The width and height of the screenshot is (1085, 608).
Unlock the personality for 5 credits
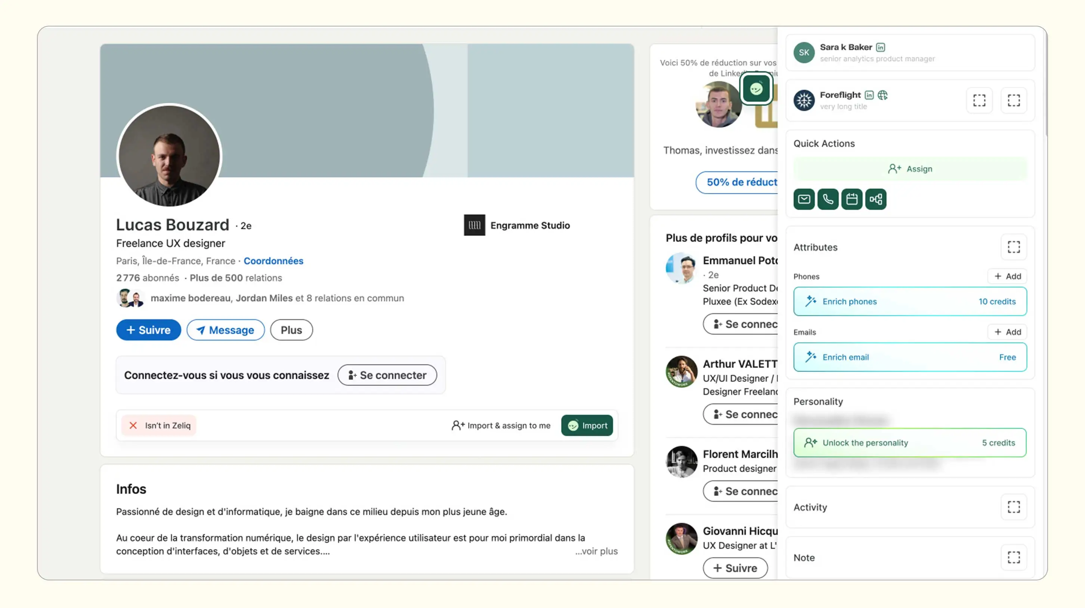tap(910, 443)
